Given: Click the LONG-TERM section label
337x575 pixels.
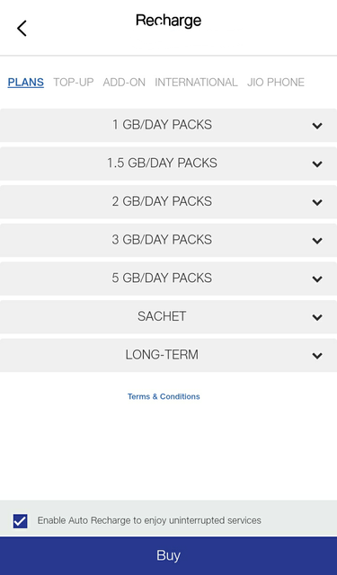Looking at the screenshot, I should coord(162,355).
